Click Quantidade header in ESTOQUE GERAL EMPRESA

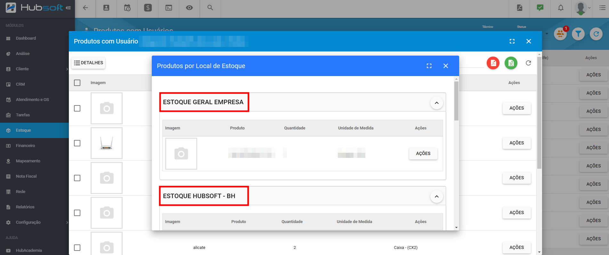[x=295, y=128]
